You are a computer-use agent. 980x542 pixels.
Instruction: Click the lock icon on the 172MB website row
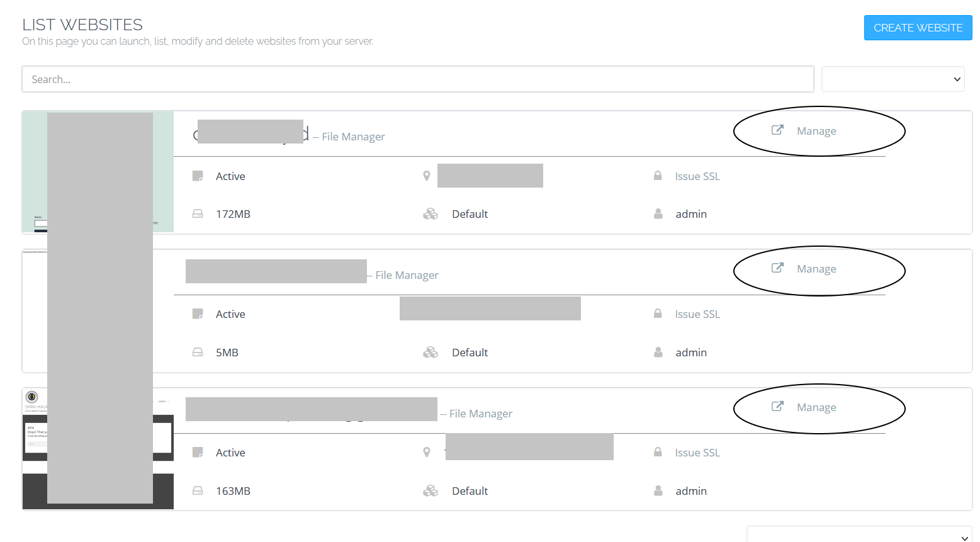click(658, 176)
